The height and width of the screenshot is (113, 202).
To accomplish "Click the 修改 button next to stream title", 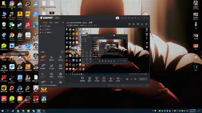I will (x=90, y=23).
